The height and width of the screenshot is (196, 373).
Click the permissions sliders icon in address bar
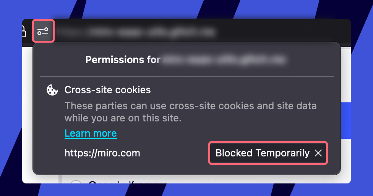pyautogui.click(x=43, y=31)
